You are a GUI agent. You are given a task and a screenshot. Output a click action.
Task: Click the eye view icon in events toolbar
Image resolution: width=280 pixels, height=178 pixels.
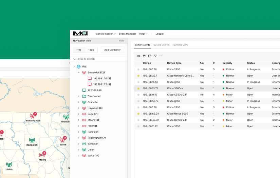pos(138,56)
